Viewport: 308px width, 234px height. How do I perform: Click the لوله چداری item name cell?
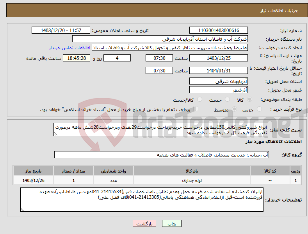coord(192,180)
